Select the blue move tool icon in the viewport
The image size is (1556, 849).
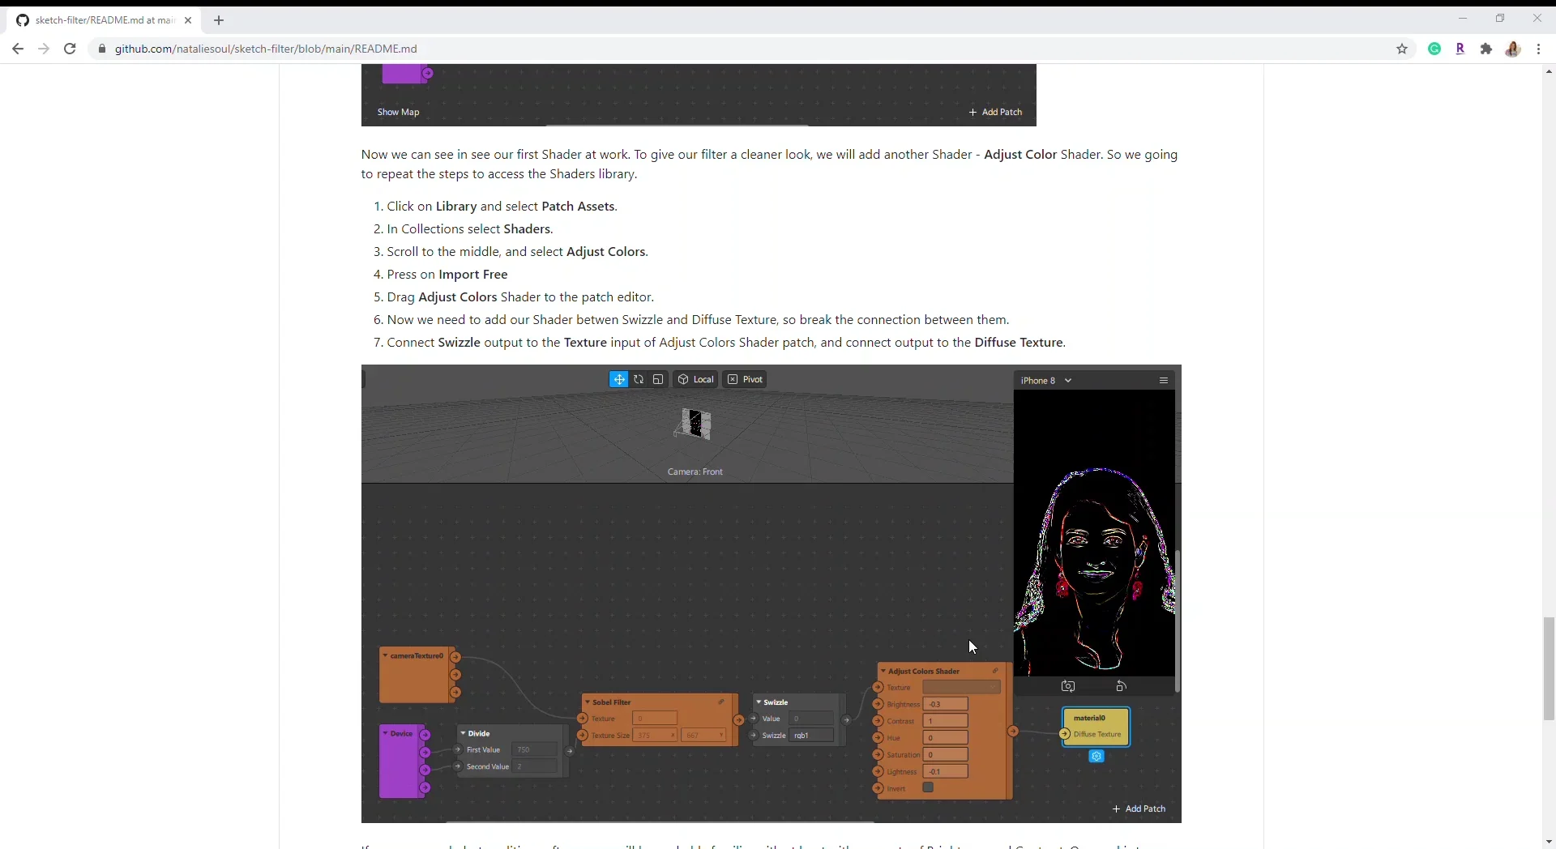618,379
